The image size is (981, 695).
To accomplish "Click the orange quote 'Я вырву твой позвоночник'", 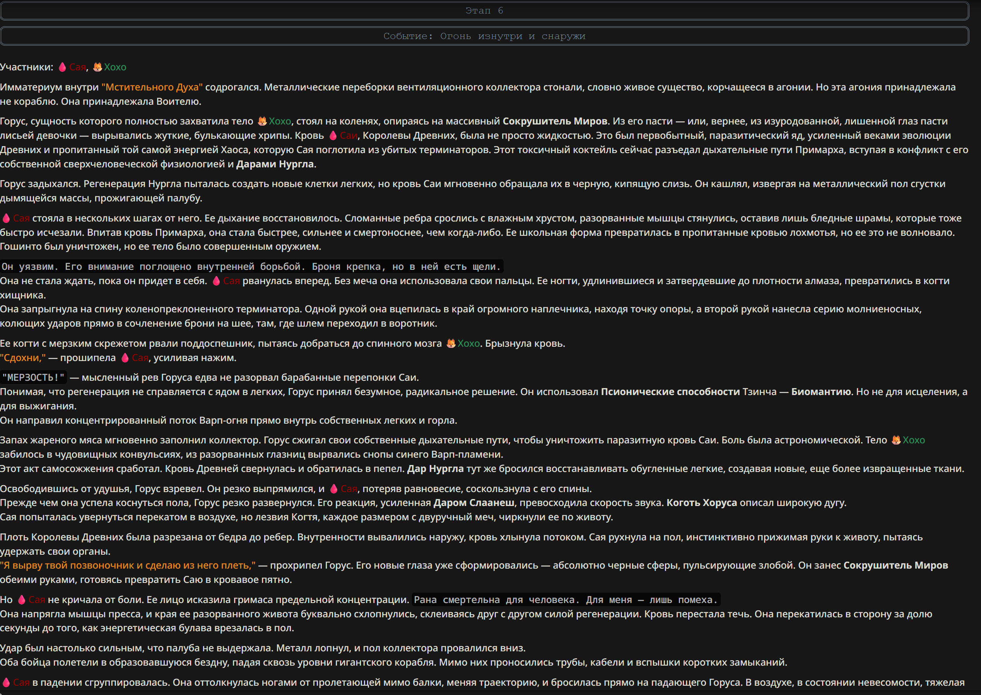I will click(128, 566).
